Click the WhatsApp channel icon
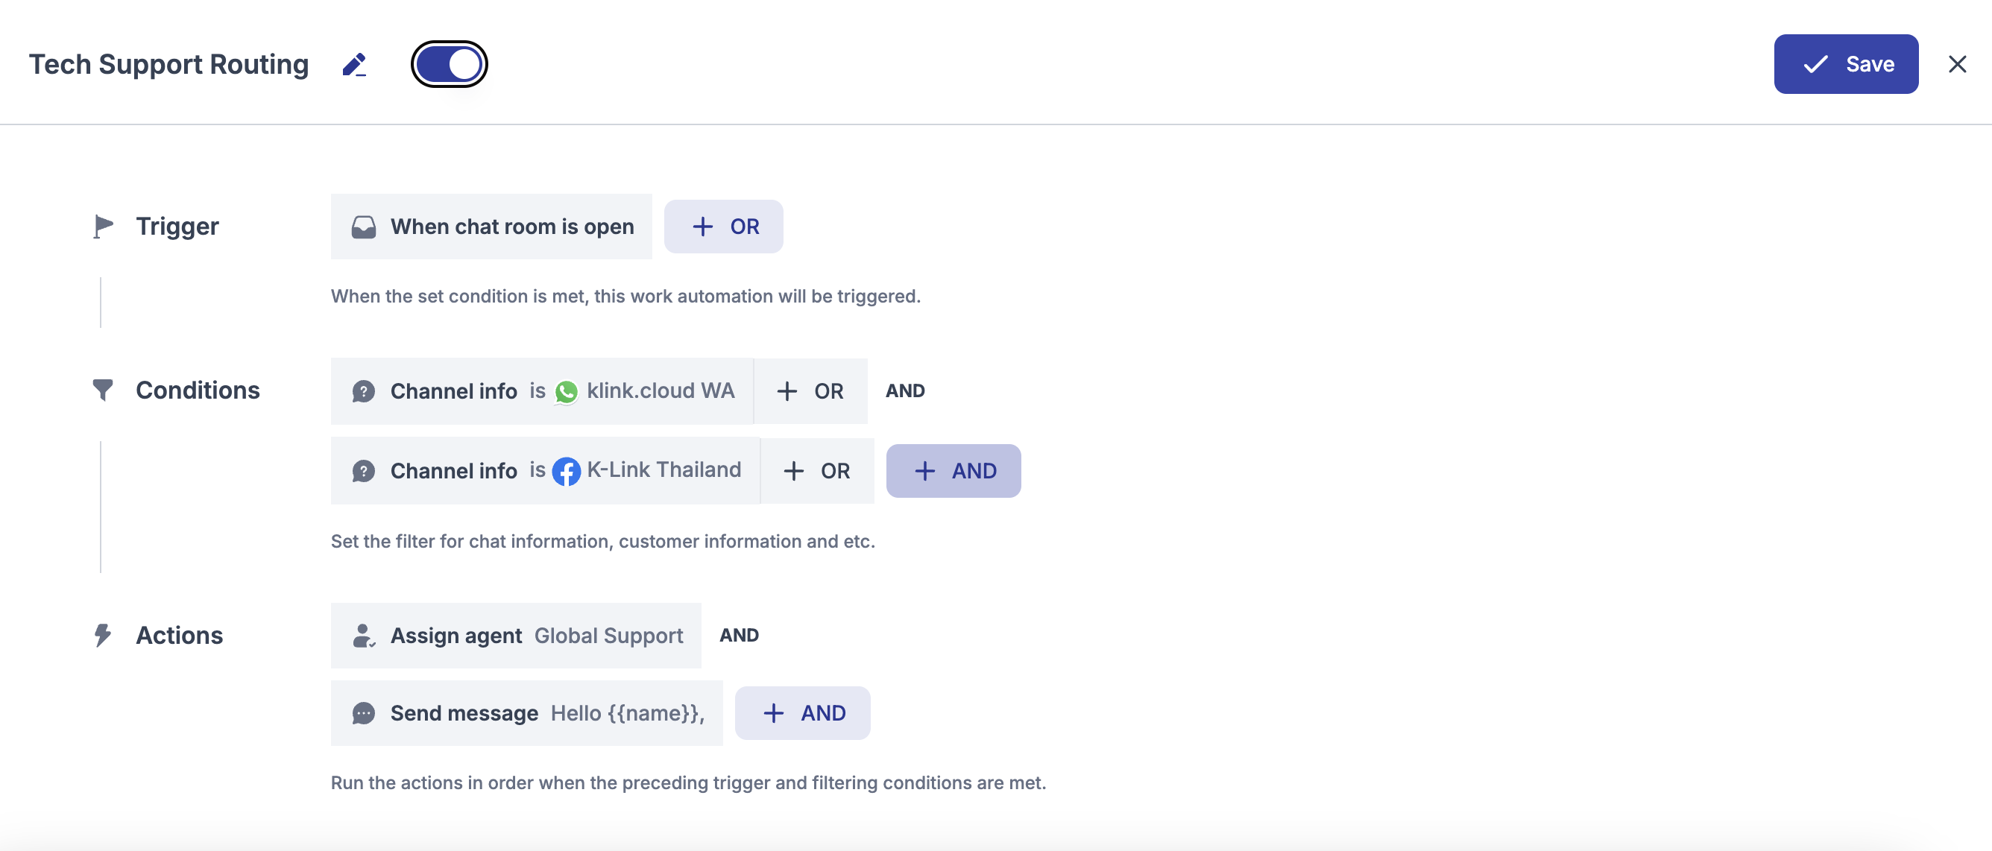This screenshot has height=851, width=1992. pyautogui.click(x=566, y=392)
